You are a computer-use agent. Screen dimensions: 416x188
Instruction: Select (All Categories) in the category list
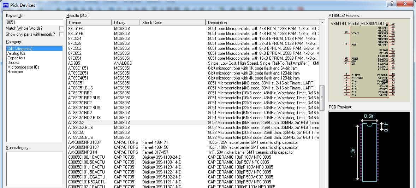[20, 49]
